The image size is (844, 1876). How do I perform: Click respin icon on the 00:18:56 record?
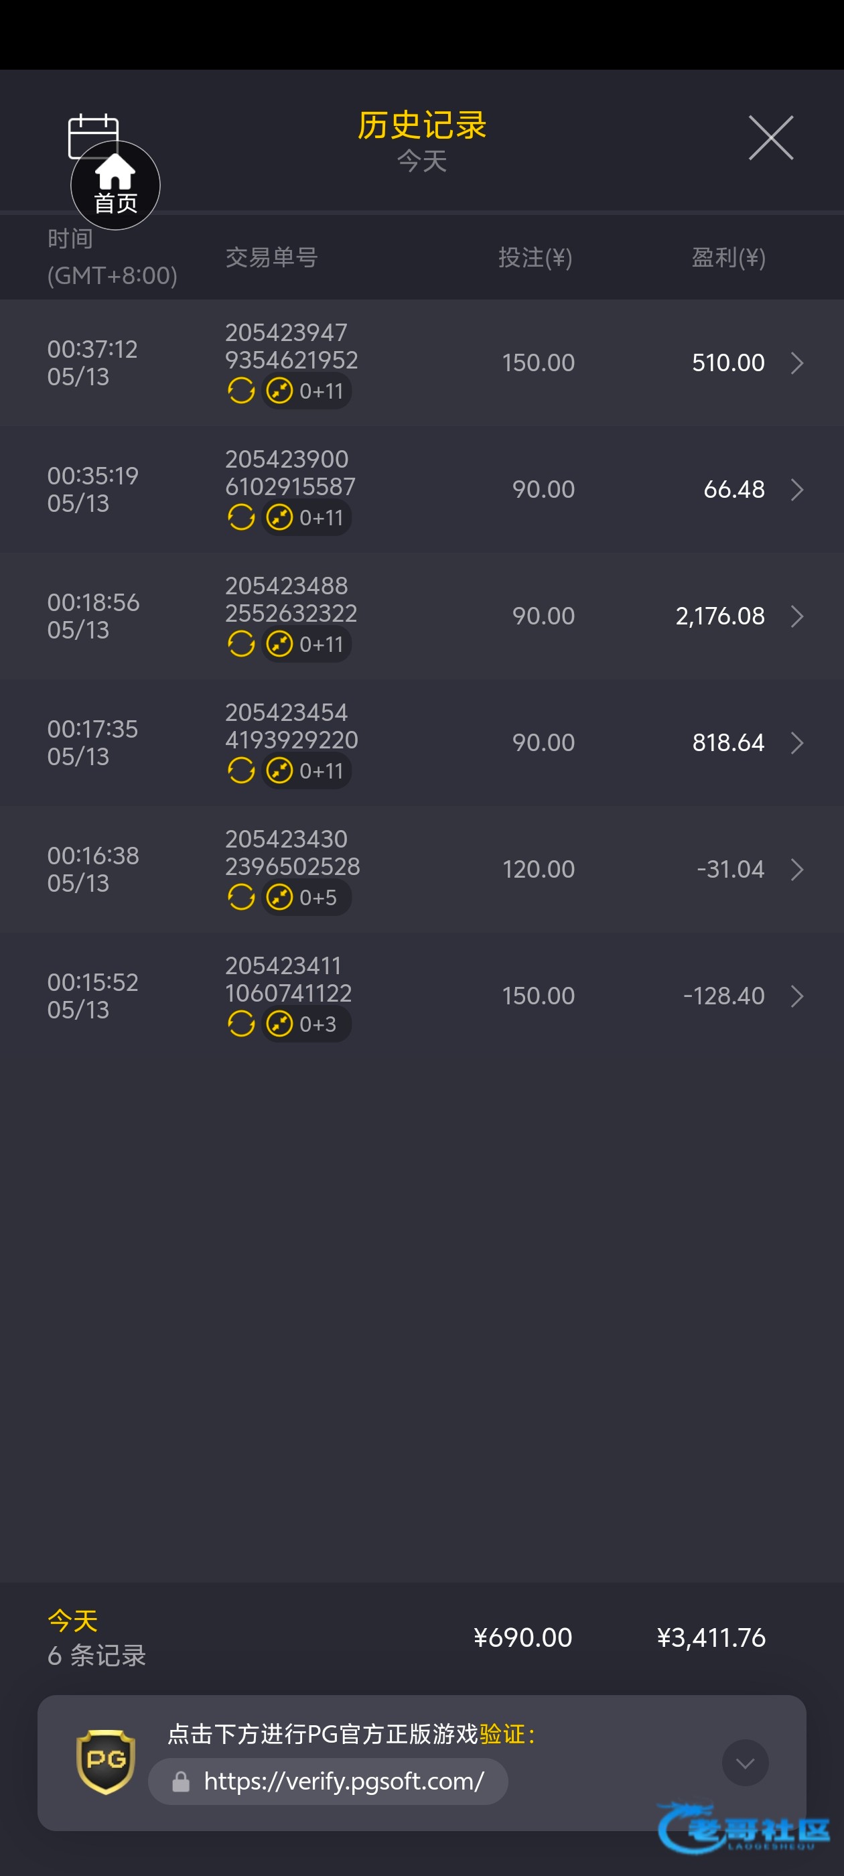(241, 645)
